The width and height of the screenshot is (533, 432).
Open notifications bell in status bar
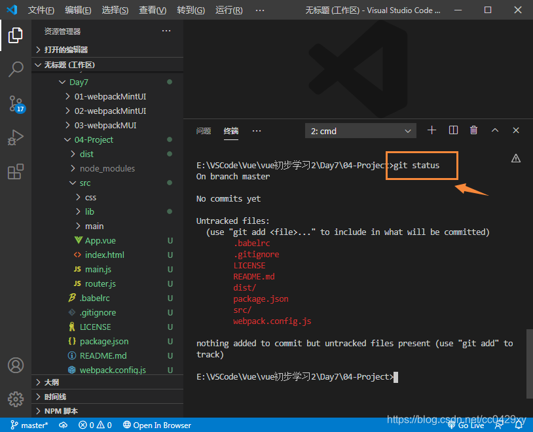click(519, 425)
